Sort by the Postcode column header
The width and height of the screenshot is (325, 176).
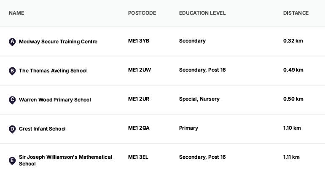(x=142, y=13)
